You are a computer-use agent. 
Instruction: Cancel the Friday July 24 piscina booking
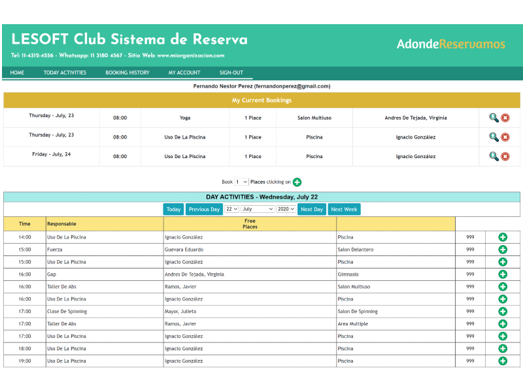click(505, 157)
